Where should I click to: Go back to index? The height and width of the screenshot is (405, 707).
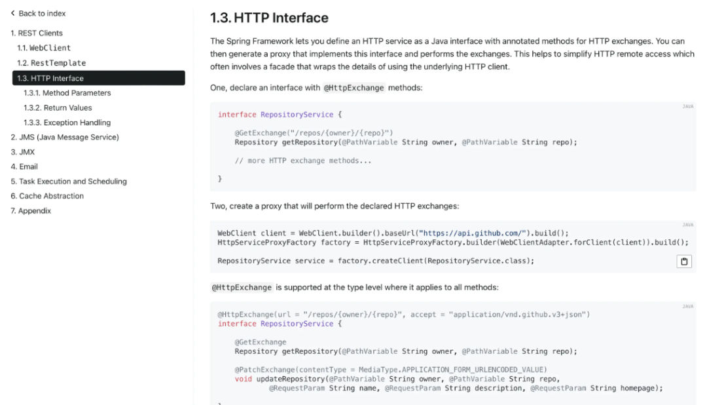[x=42, y=14]
